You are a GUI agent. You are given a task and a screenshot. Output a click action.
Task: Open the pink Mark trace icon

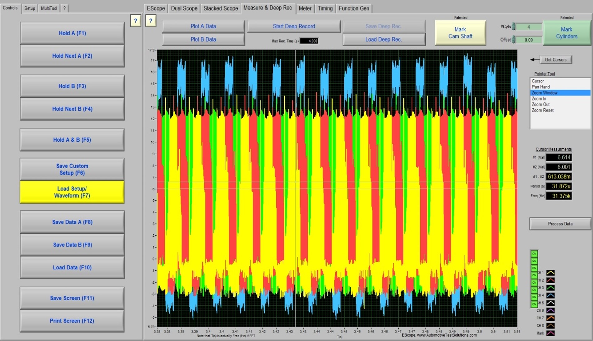tap(550, 333)
